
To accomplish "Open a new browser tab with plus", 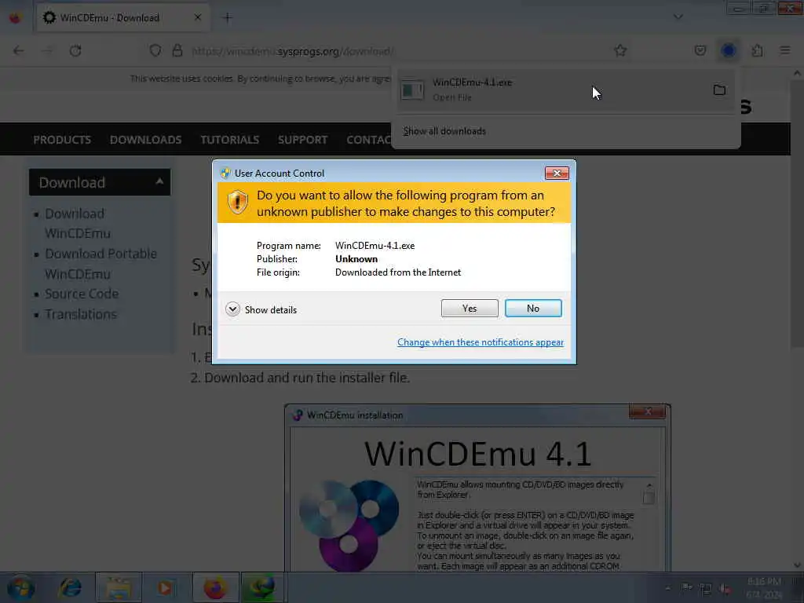I will pyautogui.click(x=227, y=18).
